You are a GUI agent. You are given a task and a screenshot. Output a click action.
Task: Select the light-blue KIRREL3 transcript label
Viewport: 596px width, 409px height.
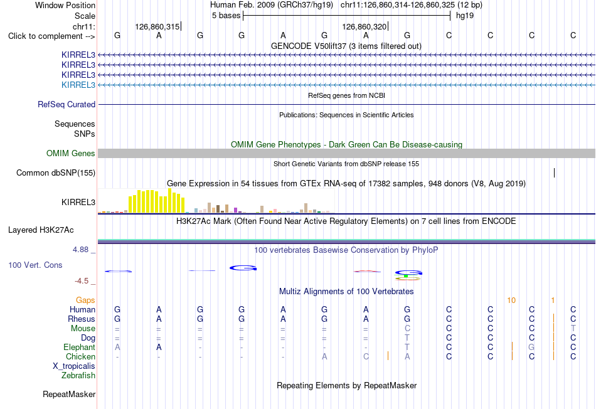tap(78, 85)
